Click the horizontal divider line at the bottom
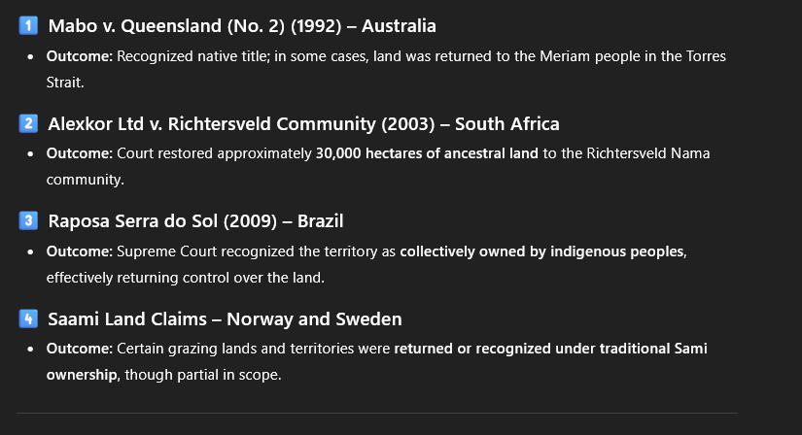Image resolution: width=802 pixels, height=435 pixels. [377, 413]
